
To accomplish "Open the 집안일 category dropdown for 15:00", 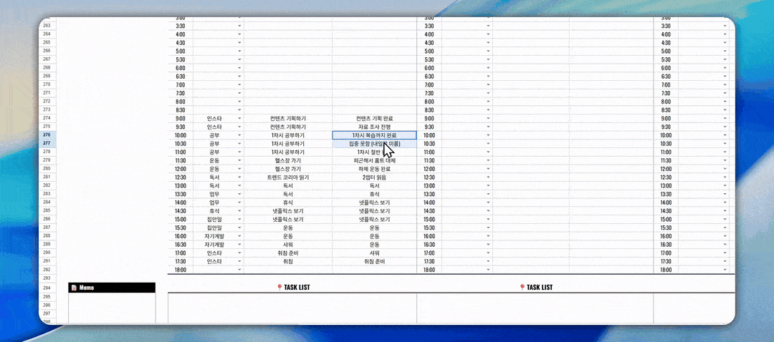I will [239, 219].
